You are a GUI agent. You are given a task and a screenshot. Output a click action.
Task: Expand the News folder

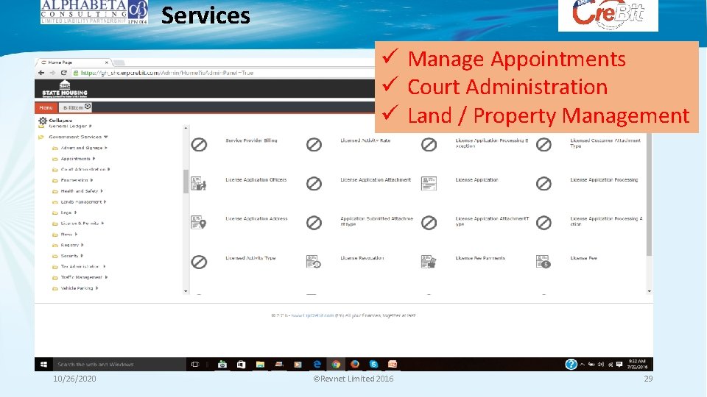(76, 234)
